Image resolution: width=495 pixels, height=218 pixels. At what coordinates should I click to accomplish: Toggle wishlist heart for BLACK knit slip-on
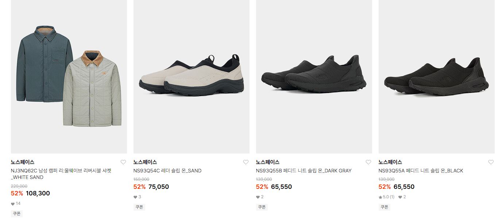point(491,162)
